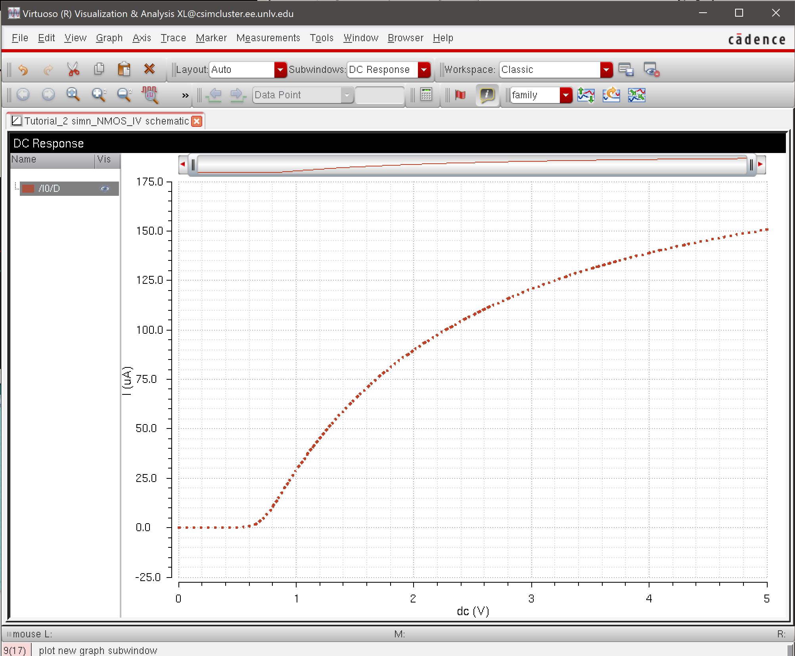Expand the /I0/D tree node
The image size is (795, 656).
(x=16, y=186)
